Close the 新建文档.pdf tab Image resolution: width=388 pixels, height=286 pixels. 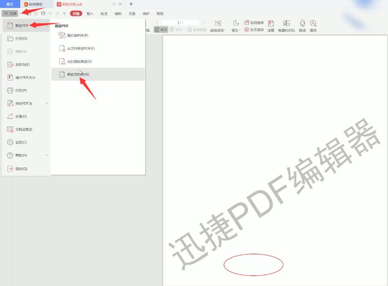120,4
